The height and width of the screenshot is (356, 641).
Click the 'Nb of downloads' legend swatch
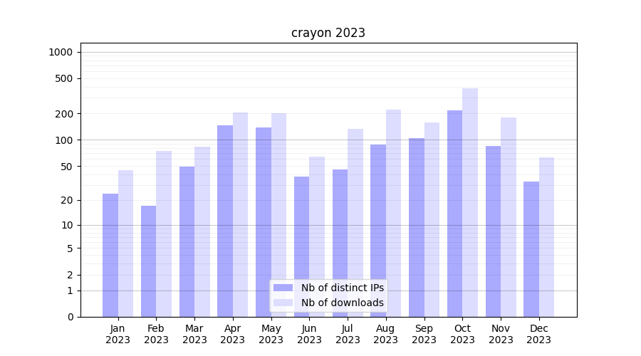(283, 303)
